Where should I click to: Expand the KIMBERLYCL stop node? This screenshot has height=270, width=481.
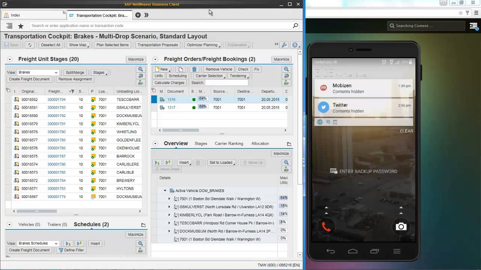(169, 215)
